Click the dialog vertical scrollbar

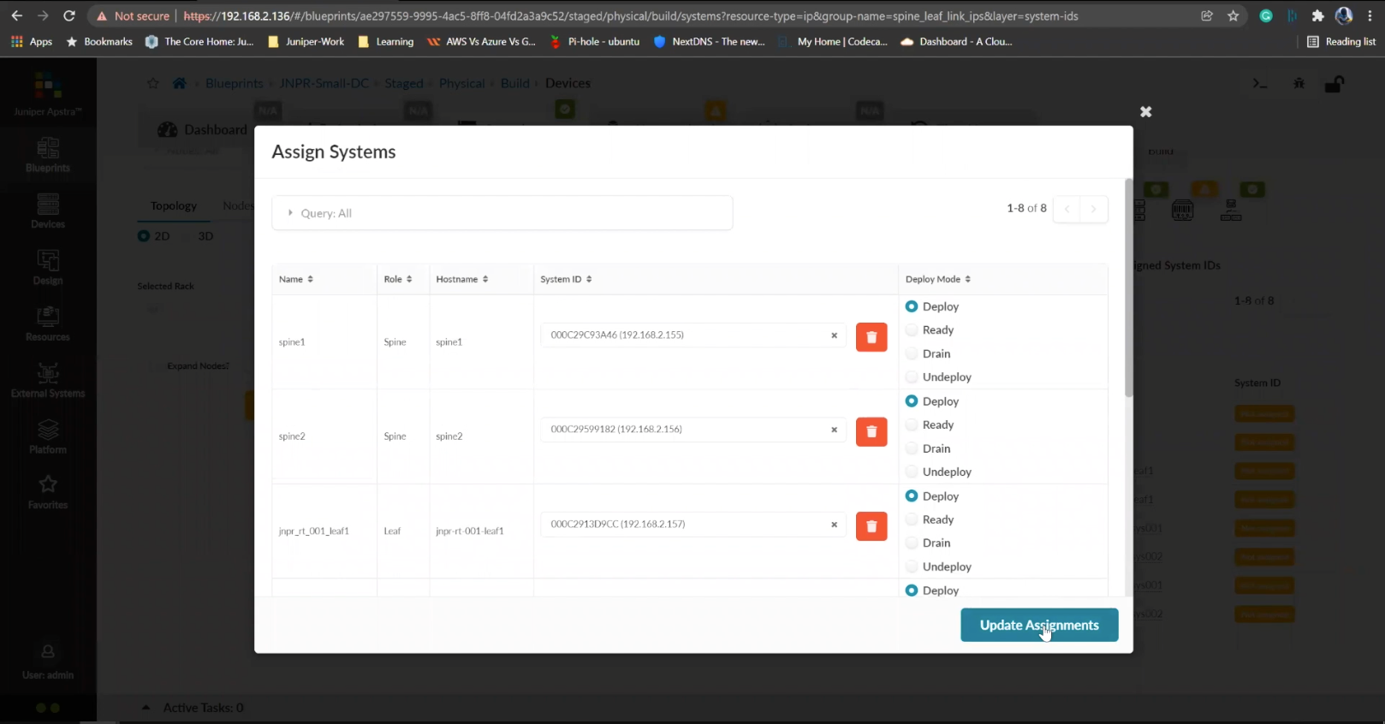[x=1128, y=288]
